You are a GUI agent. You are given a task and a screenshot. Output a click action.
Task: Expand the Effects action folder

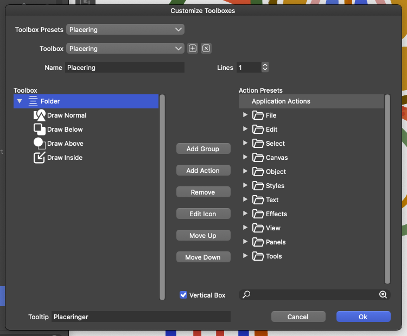(x=245, y=214)
